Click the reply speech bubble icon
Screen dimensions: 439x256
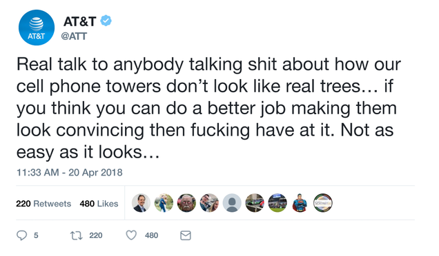(x=22, y=235)
